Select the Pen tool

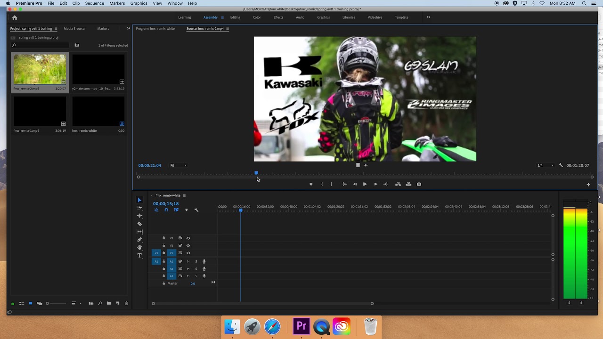pos(139,240)
